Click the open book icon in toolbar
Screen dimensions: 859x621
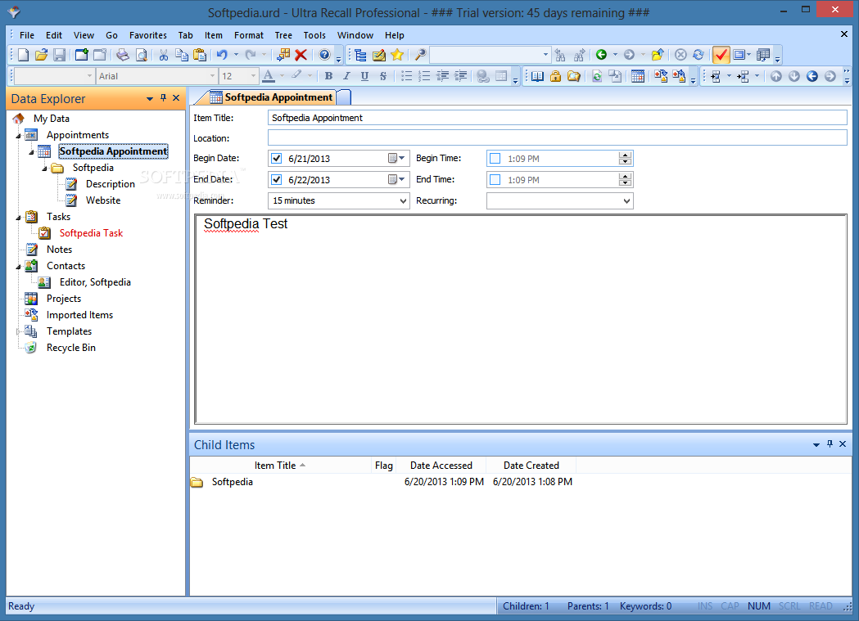pyautogui.click(x=537, y=76)
